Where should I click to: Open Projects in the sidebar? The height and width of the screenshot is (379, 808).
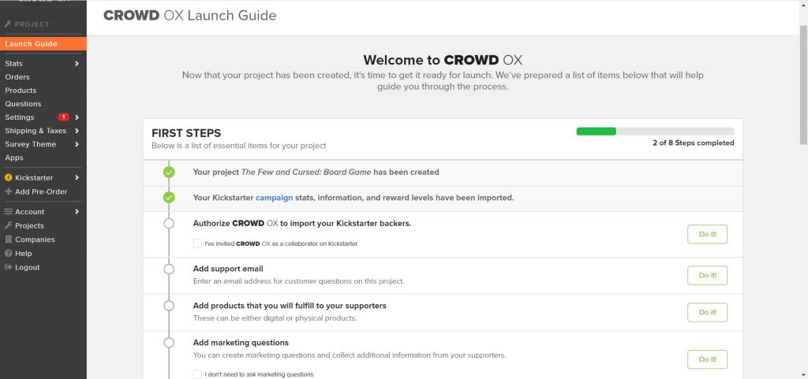pyautogui.click(x=29, y=226)
